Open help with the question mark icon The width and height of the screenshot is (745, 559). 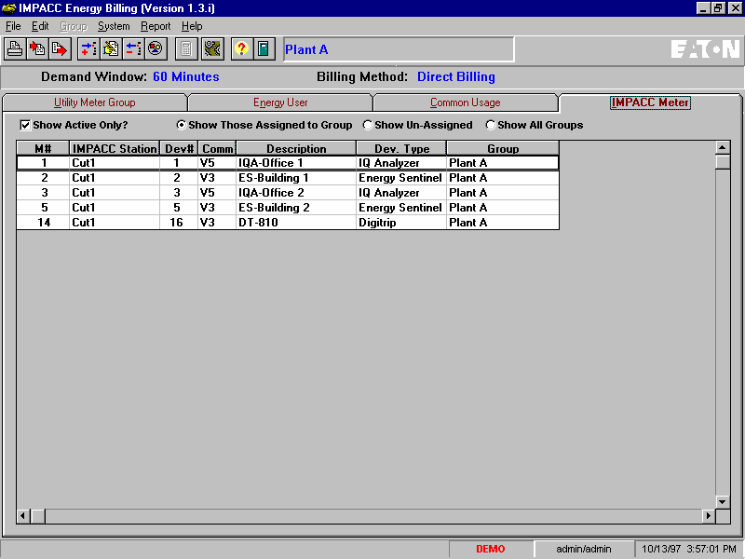[242, 49]
